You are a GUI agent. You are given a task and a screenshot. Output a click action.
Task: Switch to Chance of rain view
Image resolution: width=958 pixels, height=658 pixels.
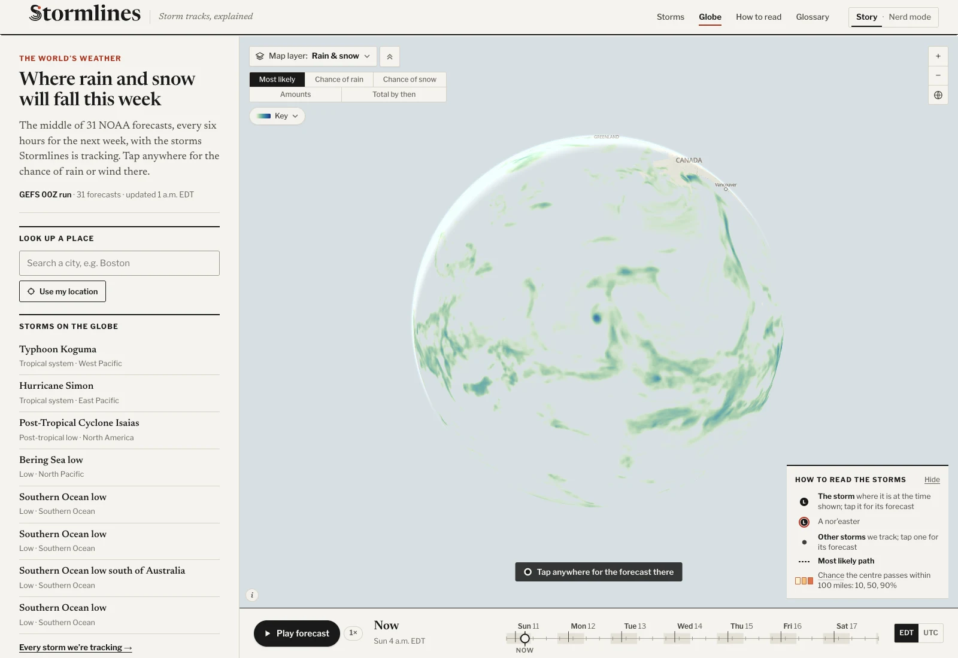tap(339, 80)
